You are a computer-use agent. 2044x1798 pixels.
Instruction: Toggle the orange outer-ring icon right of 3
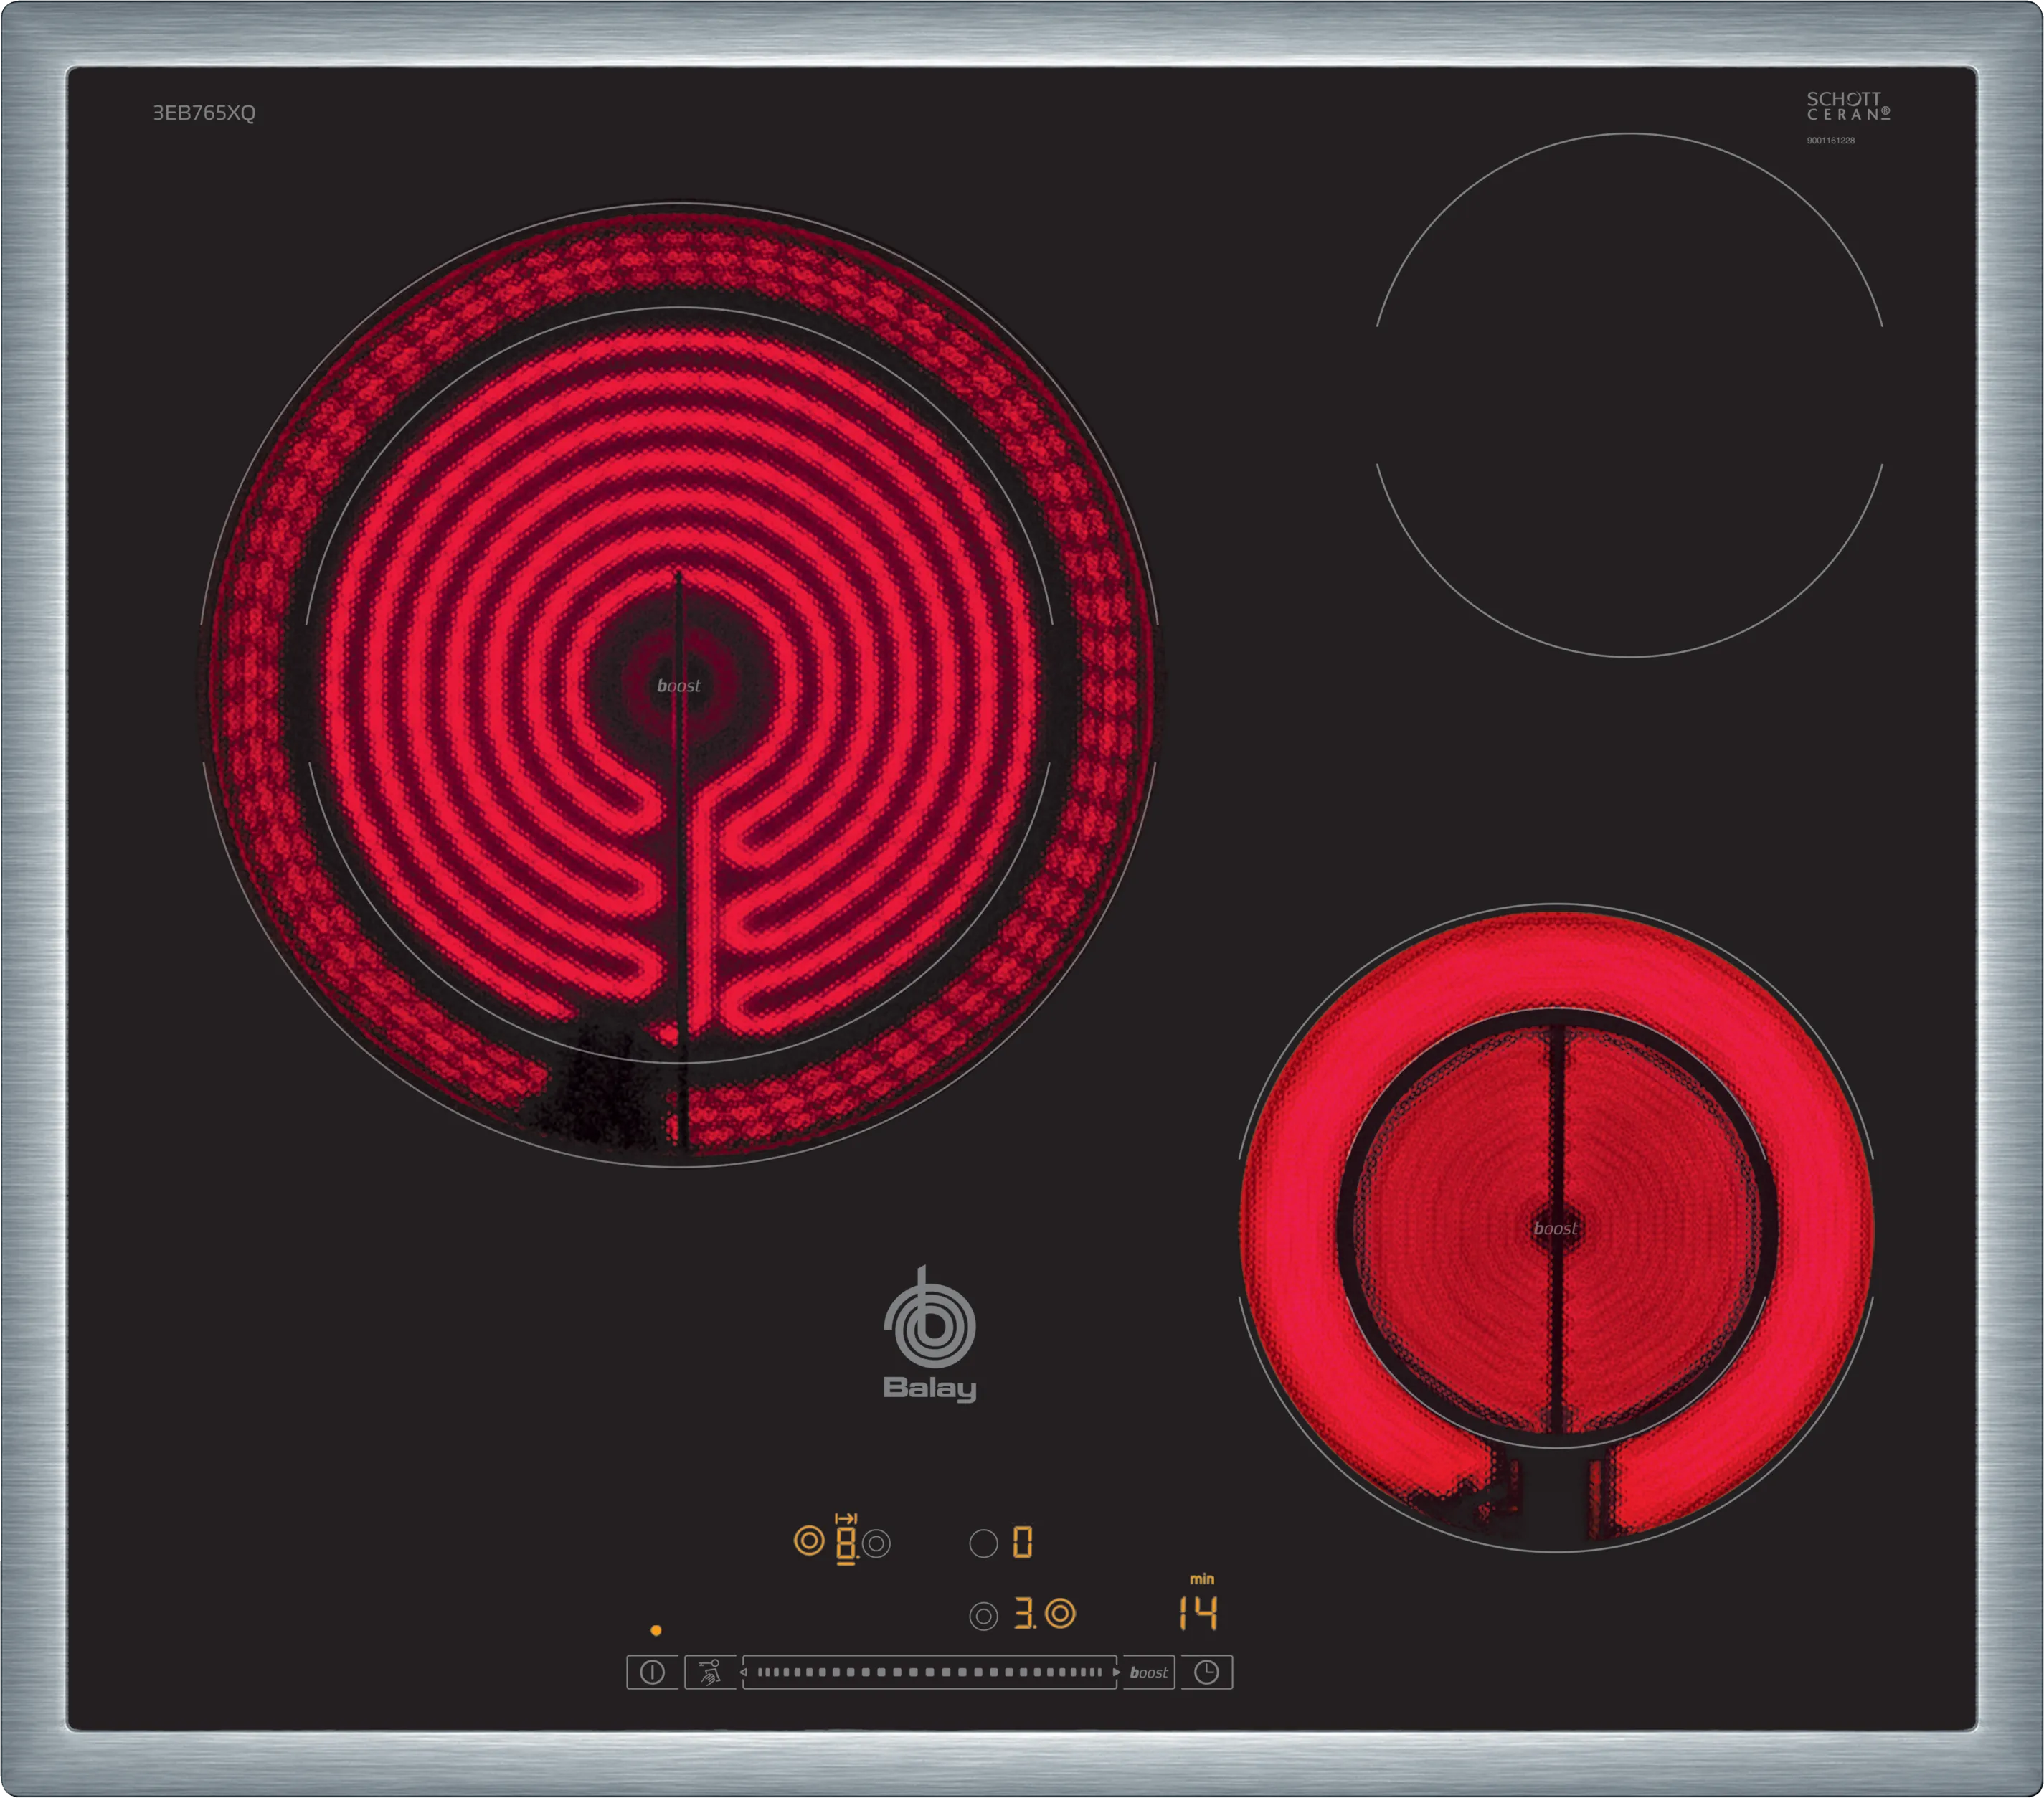[1060, 1613]
